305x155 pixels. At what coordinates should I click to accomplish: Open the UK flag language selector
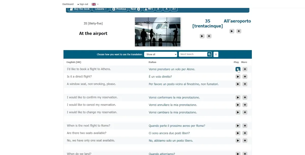[95, 4]
